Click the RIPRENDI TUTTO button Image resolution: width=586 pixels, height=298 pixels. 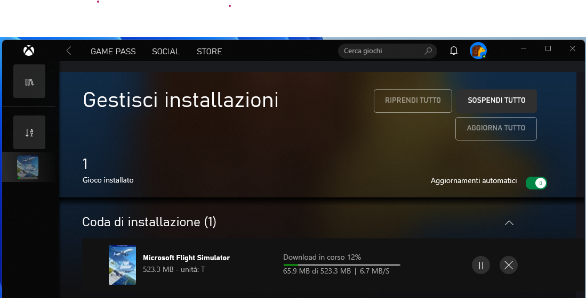pyautogui.click(x=413, y=101)
